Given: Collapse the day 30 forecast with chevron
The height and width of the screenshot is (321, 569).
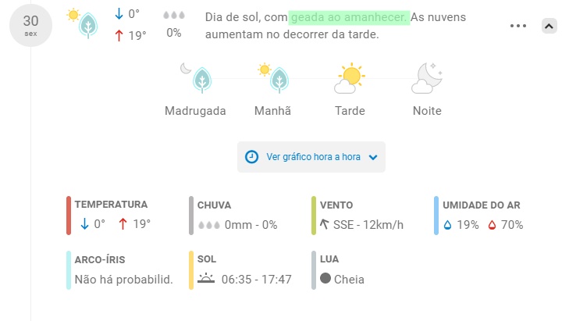Looking at the screenshot, I should pos(549,26).
